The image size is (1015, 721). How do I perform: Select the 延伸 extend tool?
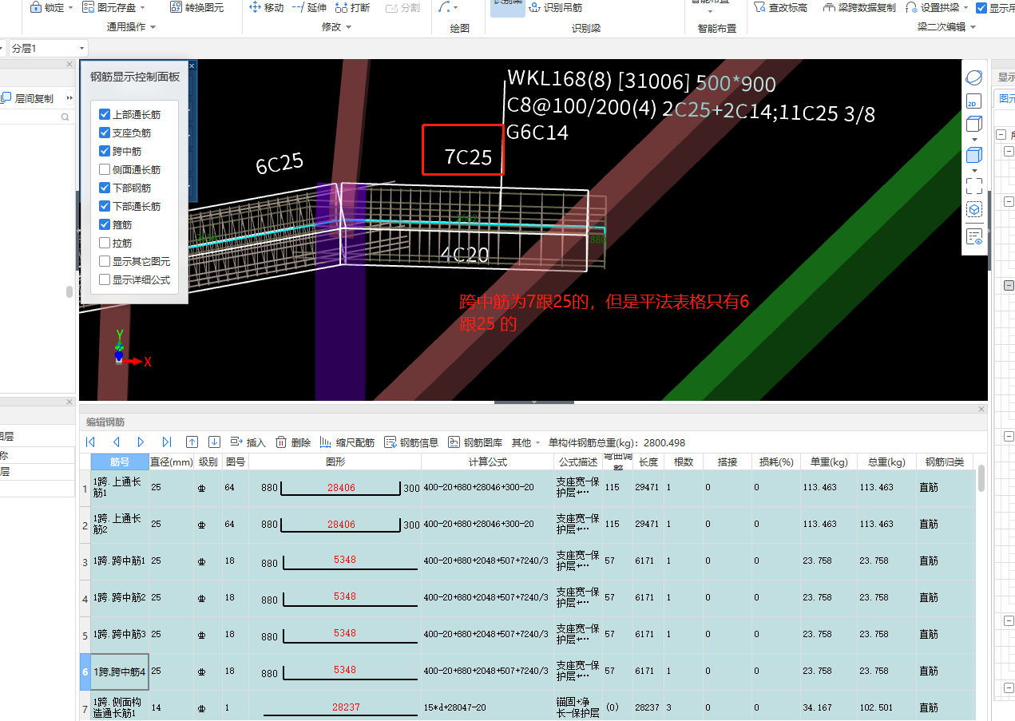(310, 7)
